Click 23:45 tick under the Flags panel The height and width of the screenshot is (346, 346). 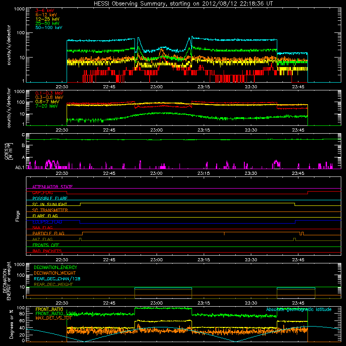point(298,260)
